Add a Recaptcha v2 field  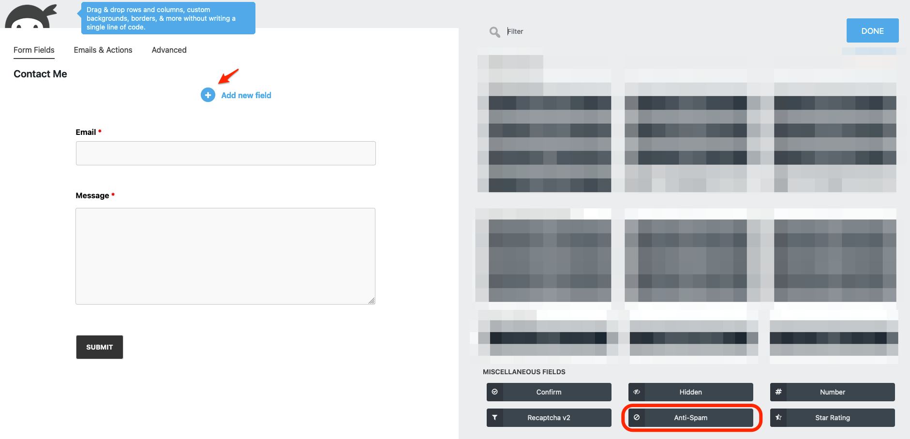click(x=549, y=418)
